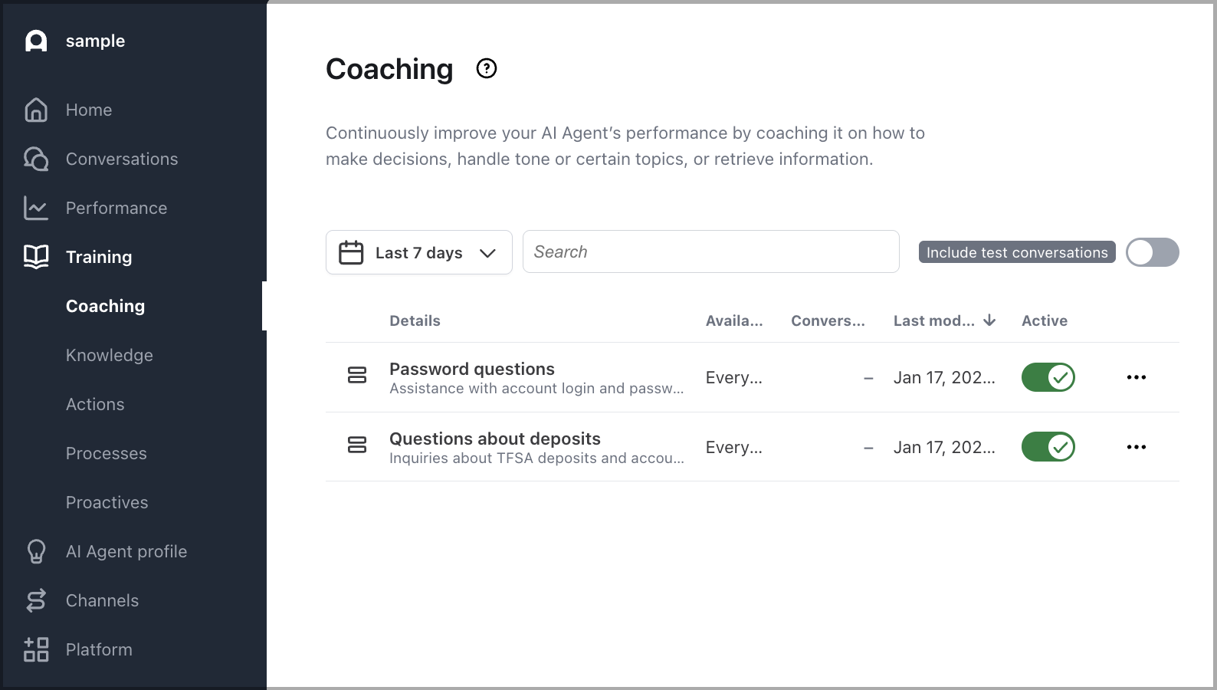Open the Home section icon
The height and width of the screenshot is (690, 1217).
click(35, 110)
